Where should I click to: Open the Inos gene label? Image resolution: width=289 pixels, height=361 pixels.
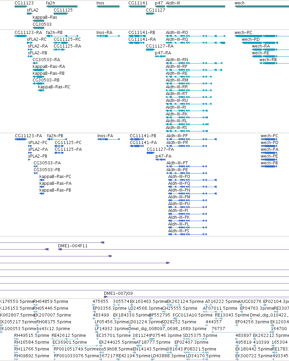pos(100,3)
